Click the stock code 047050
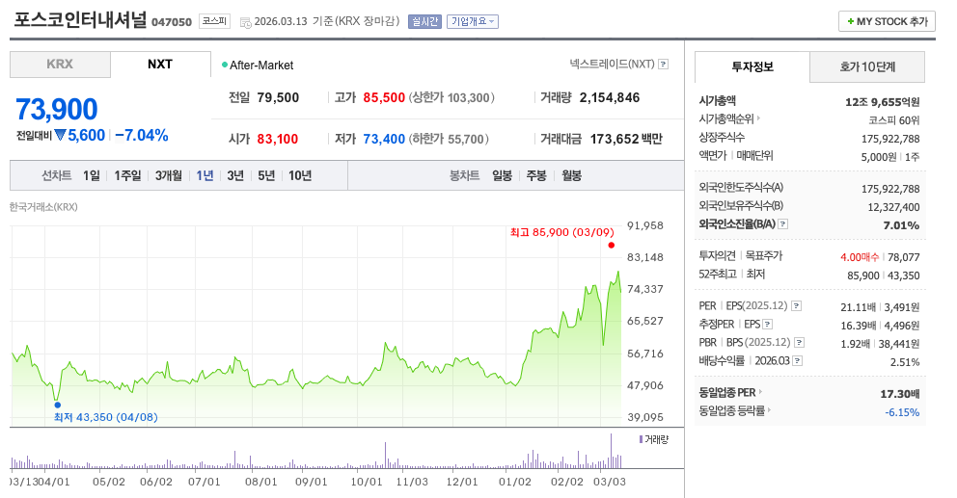 pos(172,22)
